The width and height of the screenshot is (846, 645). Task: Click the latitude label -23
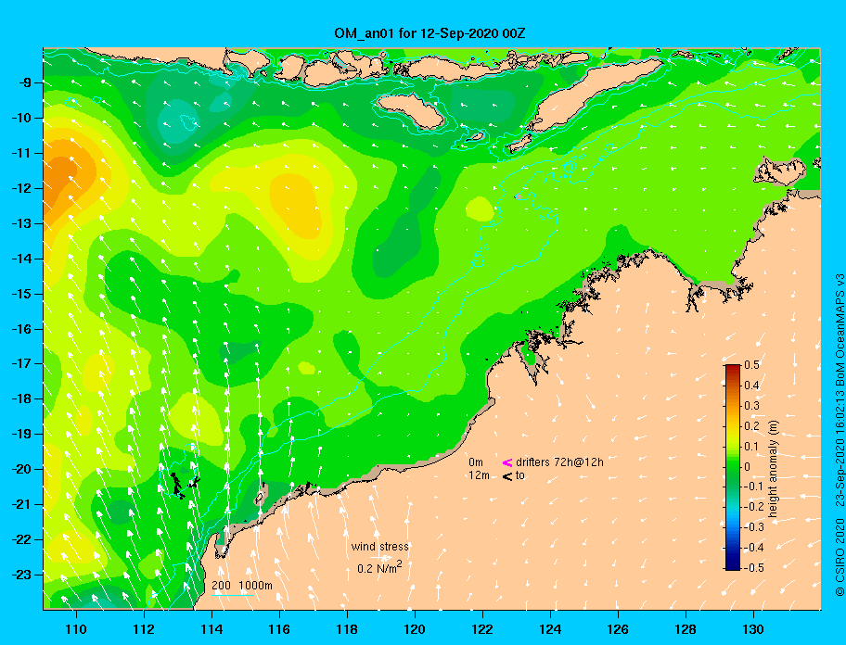click(21, 575)
